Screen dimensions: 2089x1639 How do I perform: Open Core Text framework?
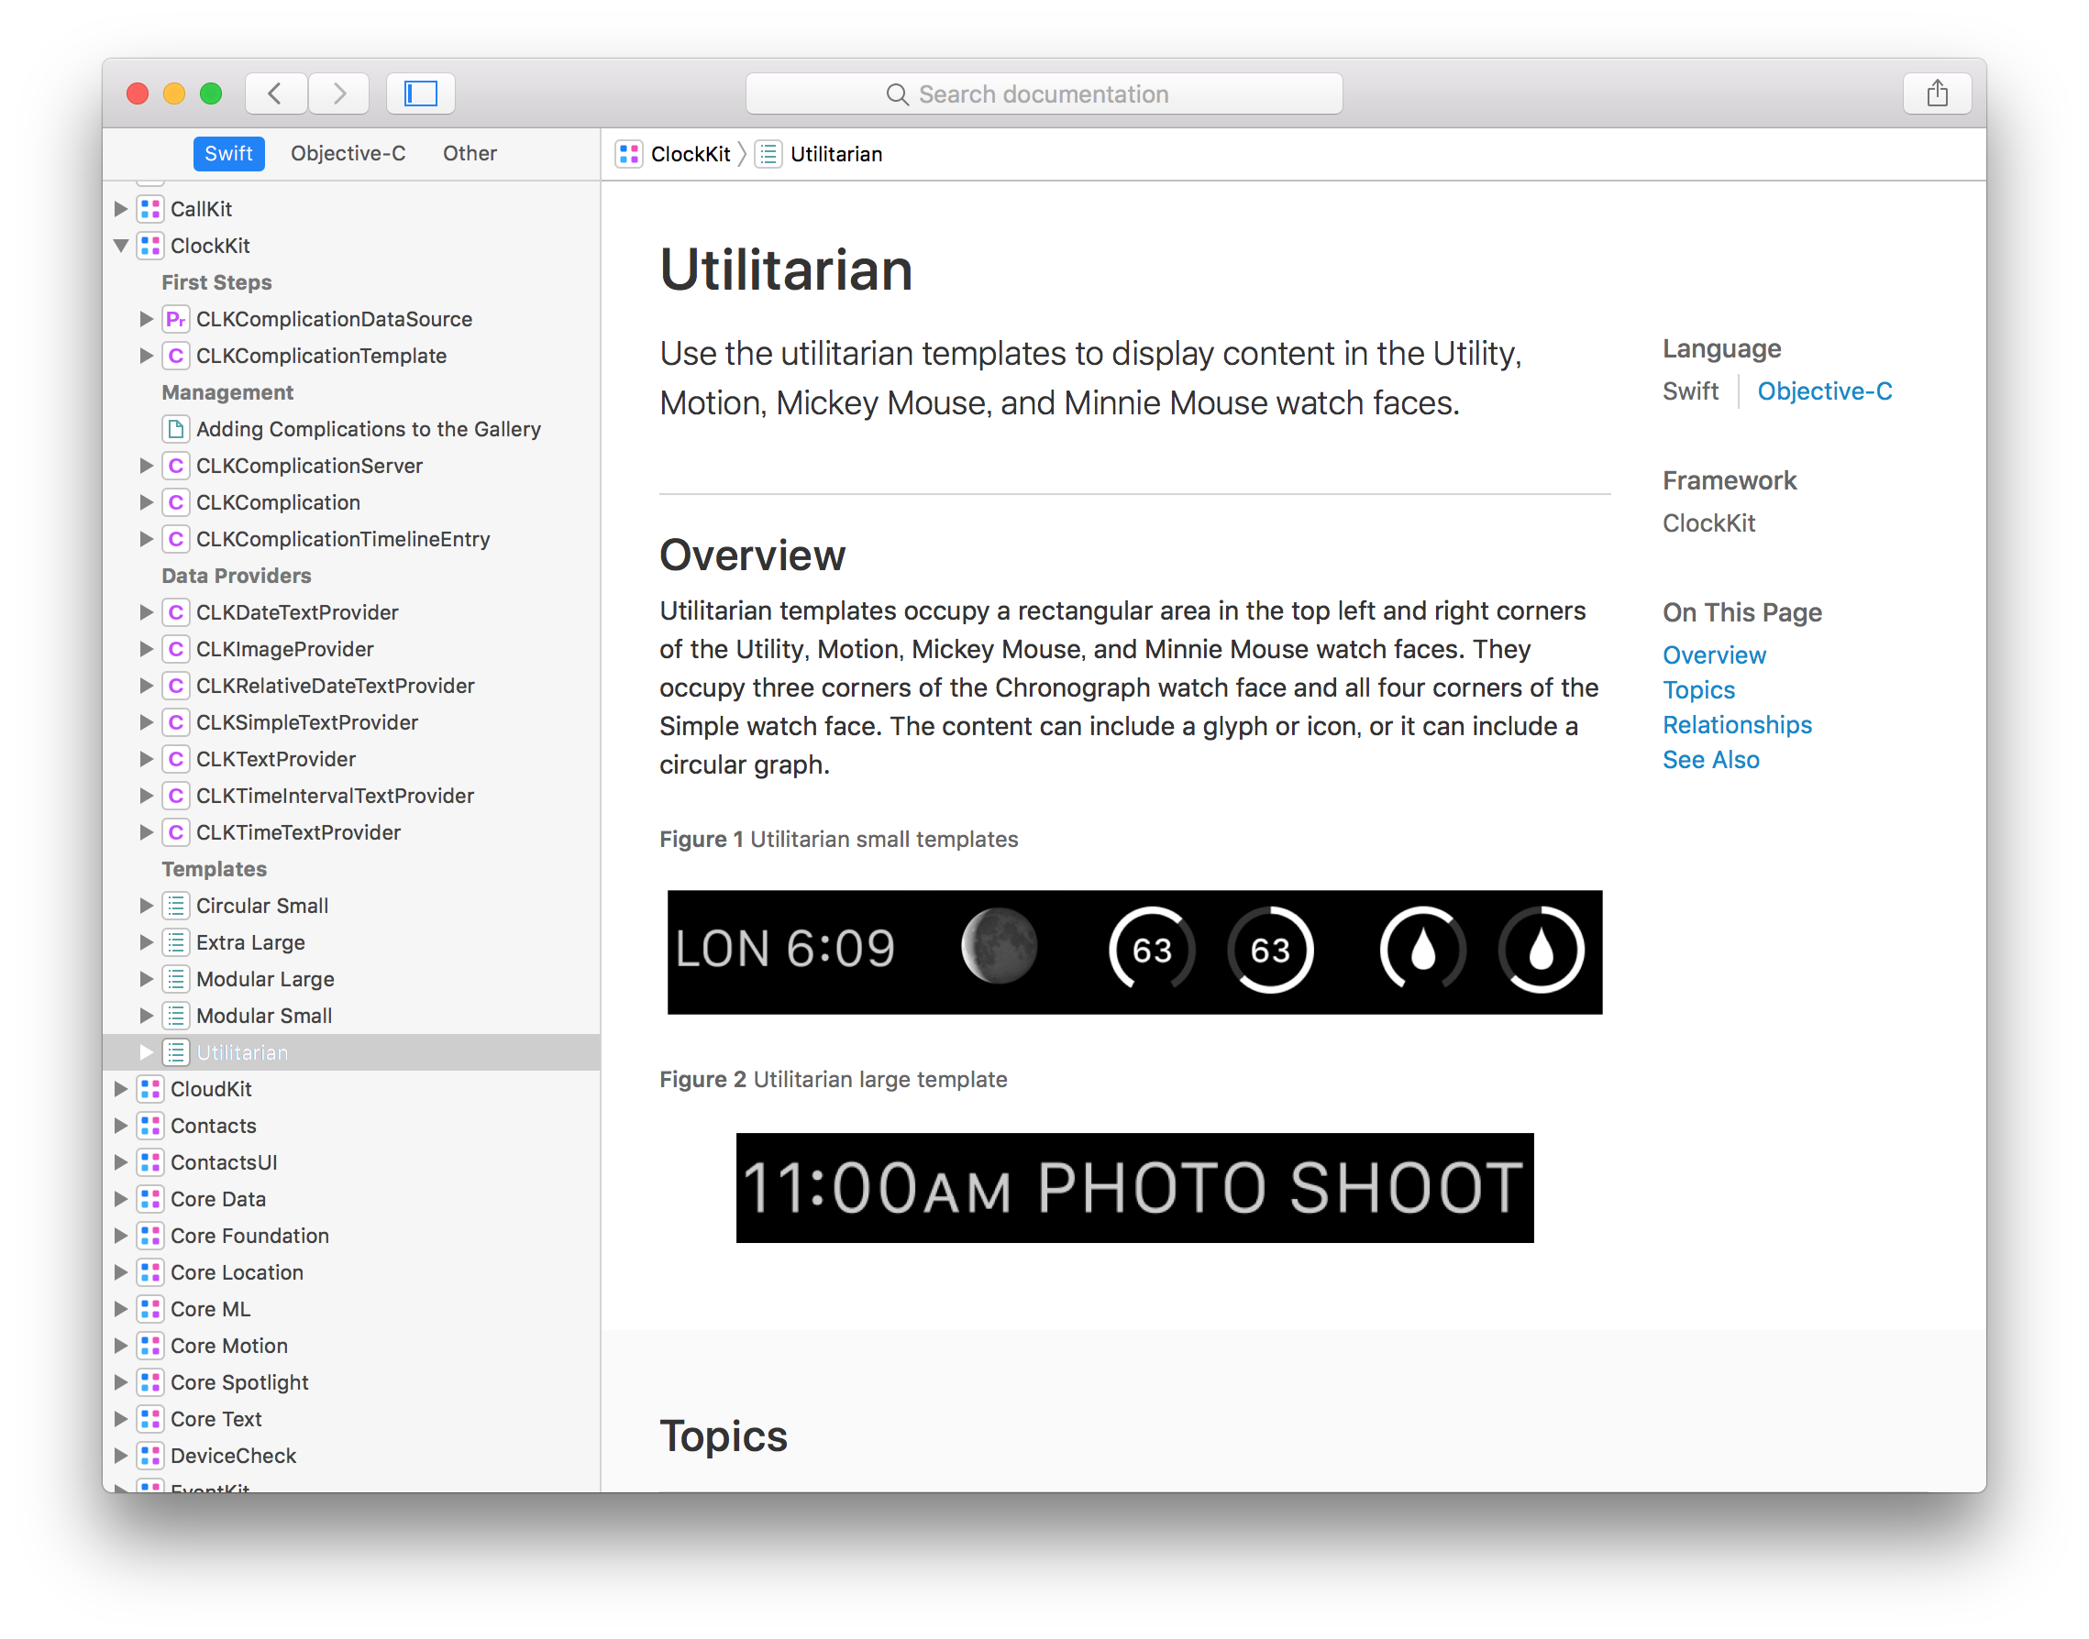point(216,1419)
